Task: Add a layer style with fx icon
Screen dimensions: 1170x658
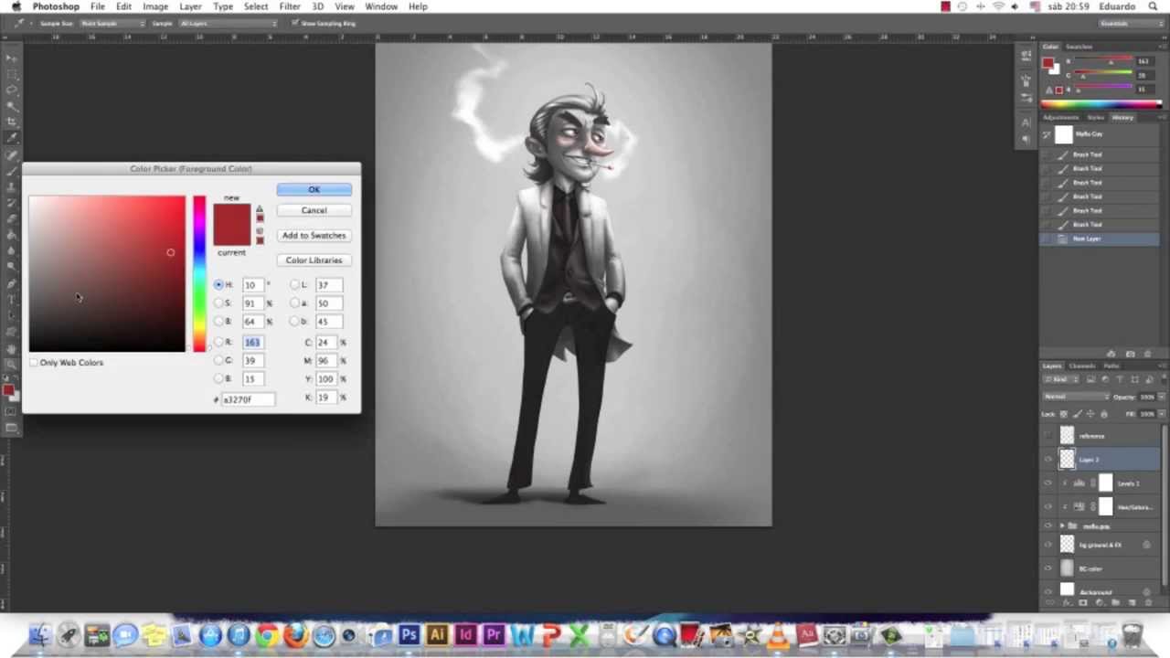Action: [1067, 602]
